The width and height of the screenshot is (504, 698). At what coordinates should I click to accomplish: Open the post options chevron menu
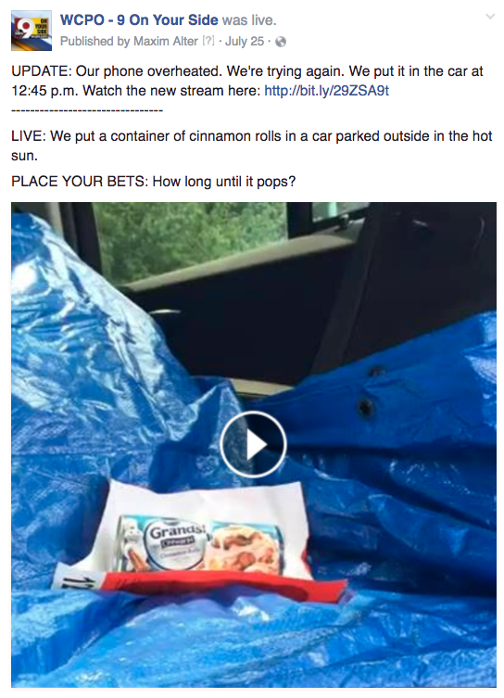[490, 17]
